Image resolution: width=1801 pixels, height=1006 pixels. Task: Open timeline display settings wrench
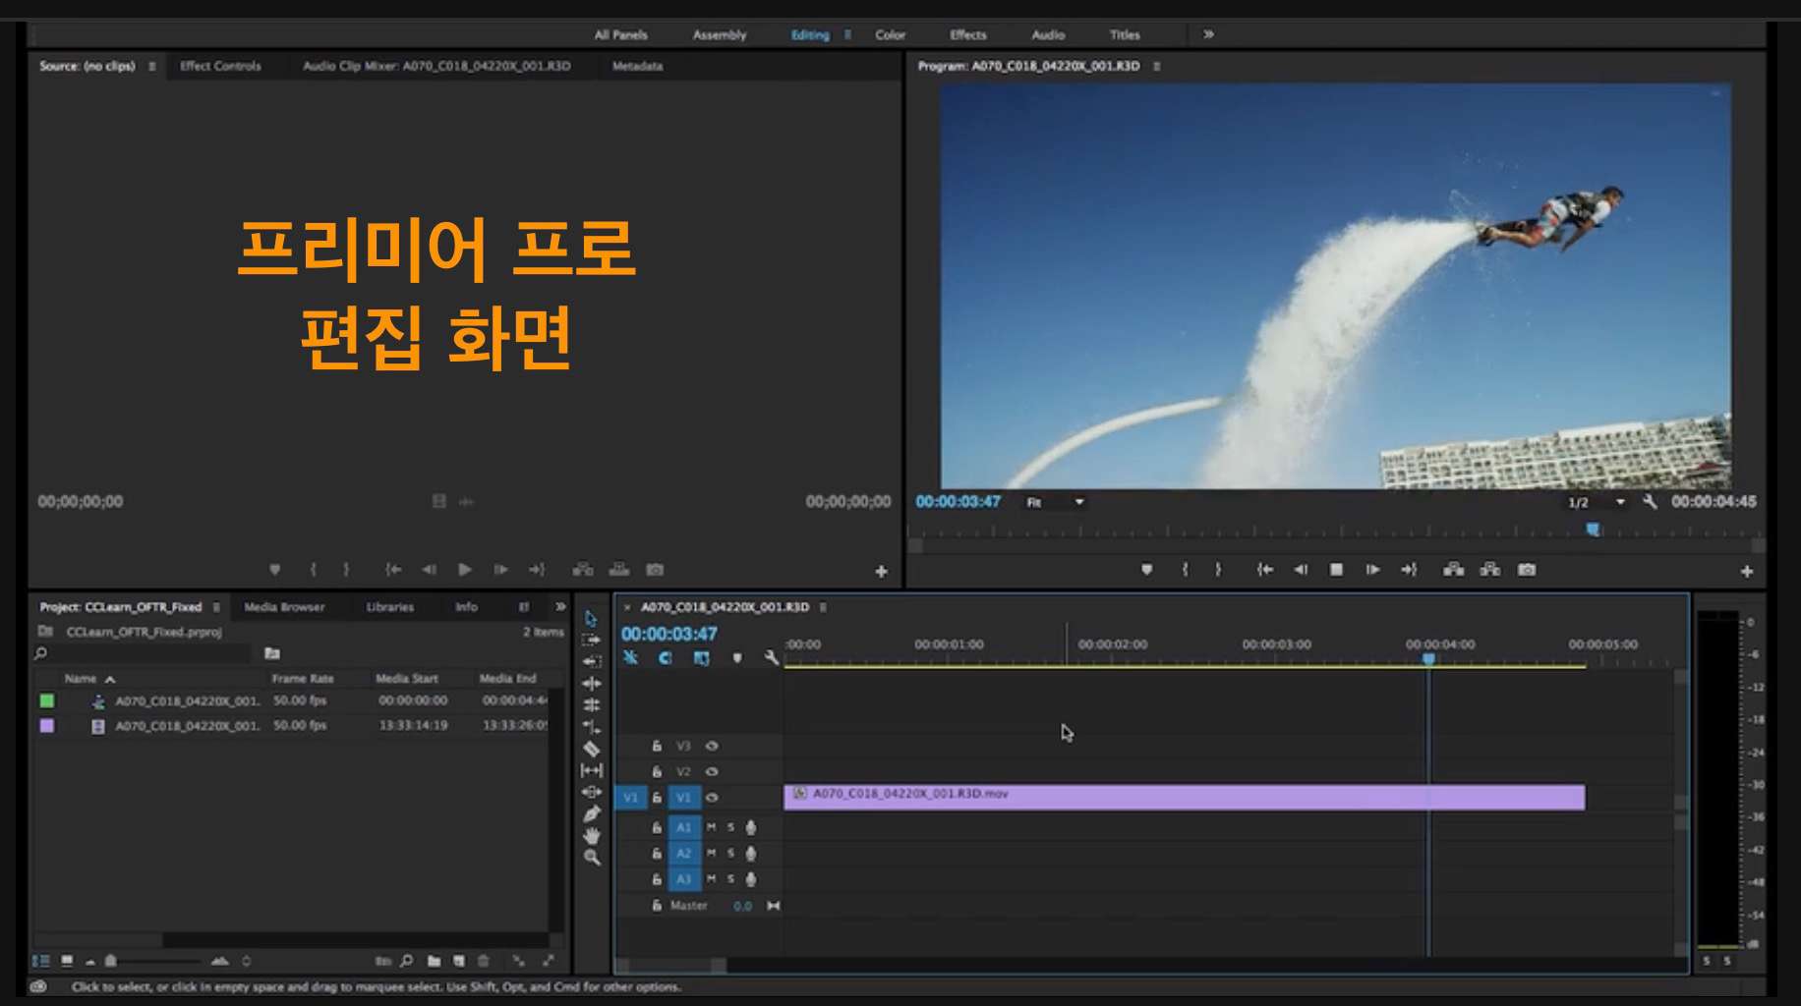[x=772, y=658]
